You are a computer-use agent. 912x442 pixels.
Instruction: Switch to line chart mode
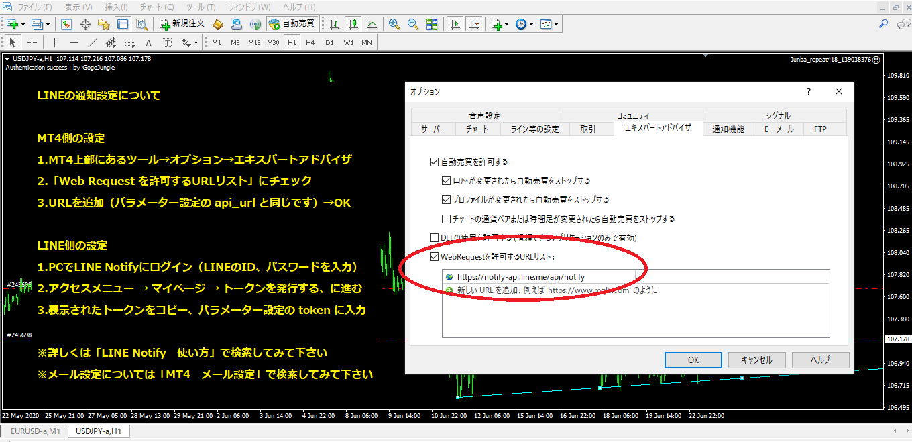tap(372, 24)
